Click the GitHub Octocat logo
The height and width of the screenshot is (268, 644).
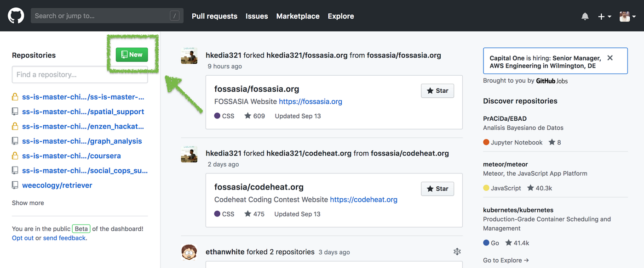click(16, 16)
